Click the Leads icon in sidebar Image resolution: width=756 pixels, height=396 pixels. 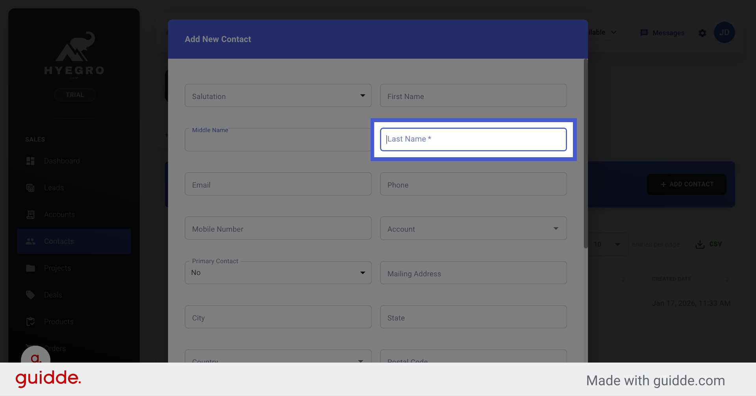(x=30, y=188)
